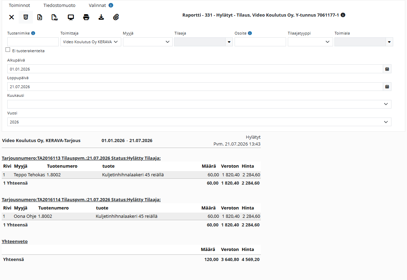Screen dimensions: 407x280
Task: Click report timestamp Pvm. 21.07.2026 13:43
Action: [237, 144]
